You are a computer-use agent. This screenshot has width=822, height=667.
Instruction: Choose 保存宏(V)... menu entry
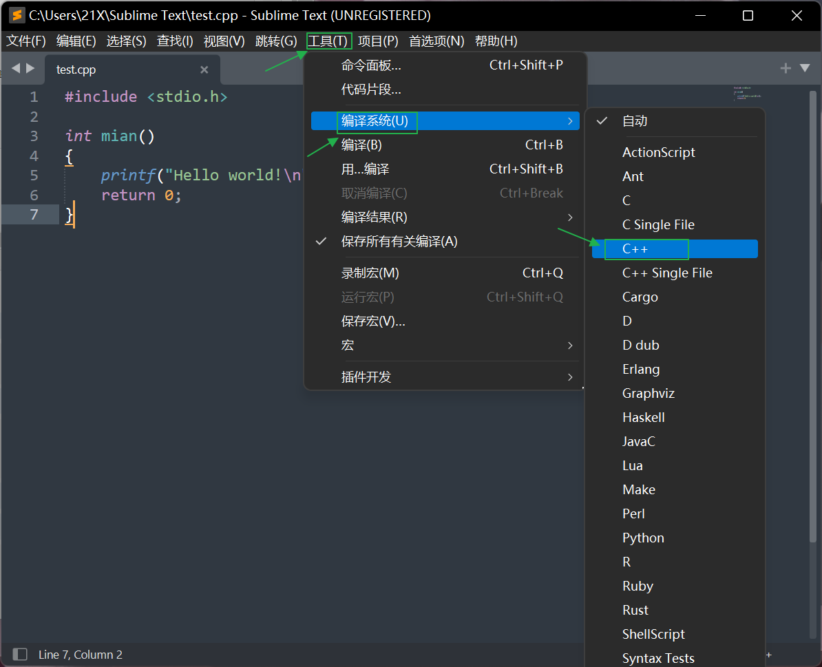pyautogui.click(x=445, y=321)
